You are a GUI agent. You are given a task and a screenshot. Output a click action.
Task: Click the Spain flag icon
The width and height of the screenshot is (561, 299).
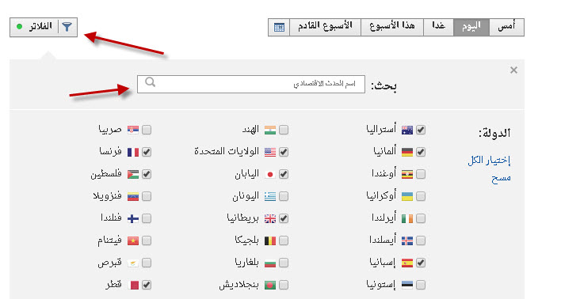coord(407,263)
